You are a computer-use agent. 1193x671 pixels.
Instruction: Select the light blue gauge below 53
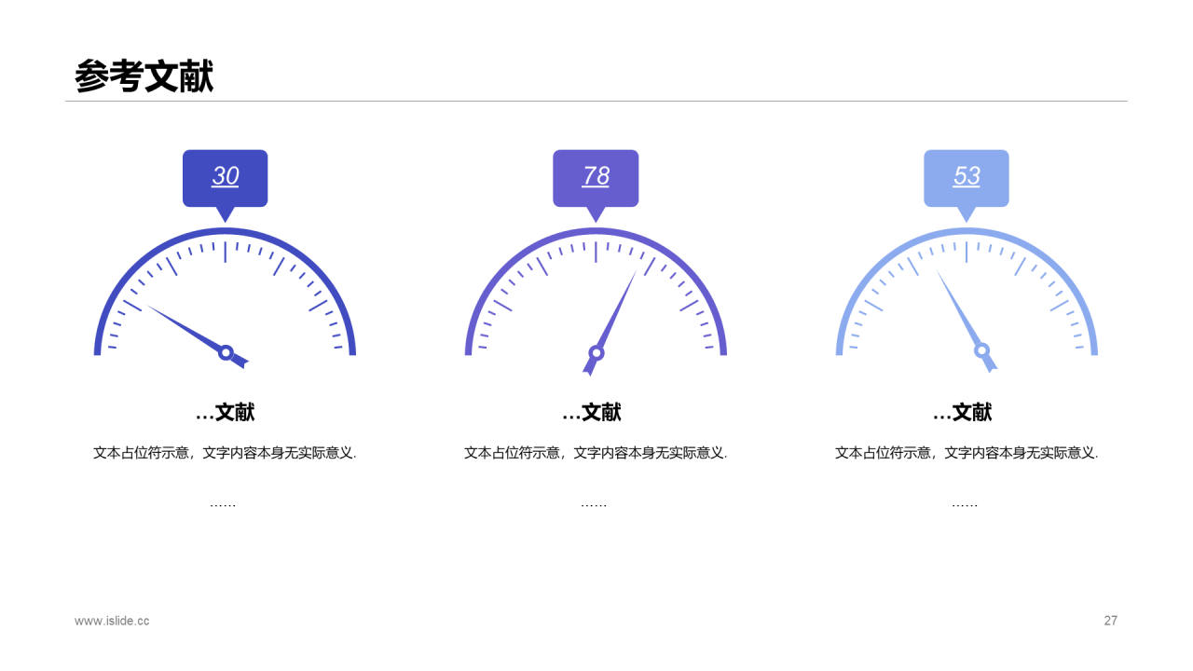pos(967,299)
